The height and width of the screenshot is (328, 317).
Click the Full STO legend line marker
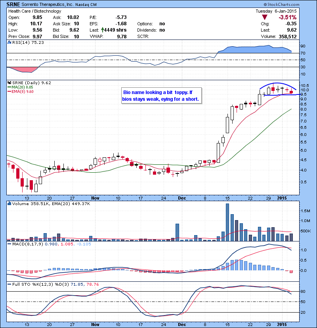click(x=9, y=285)
